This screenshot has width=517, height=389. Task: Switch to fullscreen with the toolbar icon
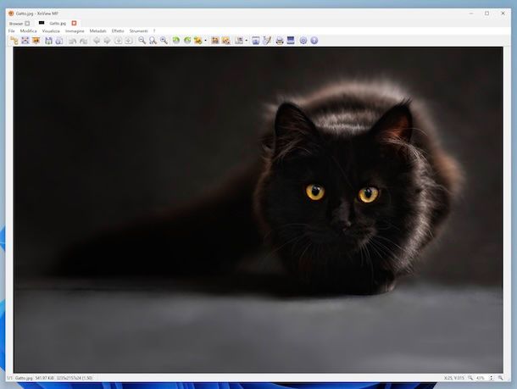pyautogui.click(x=25, y=41)
